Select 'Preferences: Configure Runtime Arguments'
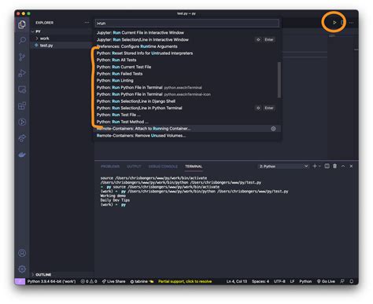The width and height of the screenshot is (373, 304). click(188, 46)
